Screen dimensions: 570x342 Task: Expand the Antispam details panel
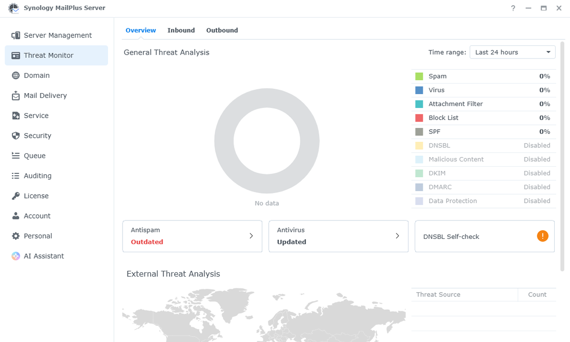[x=251, y=236]
